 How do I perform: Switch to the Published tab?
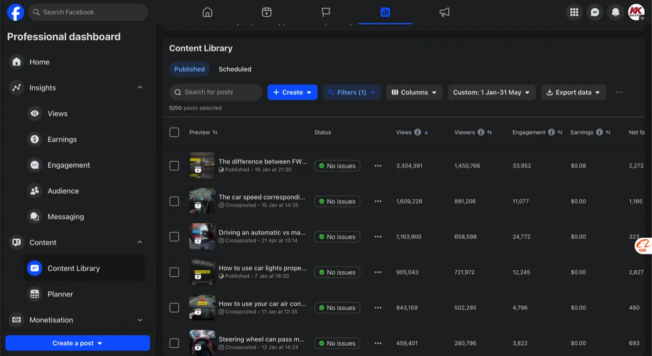coord(190,69)
